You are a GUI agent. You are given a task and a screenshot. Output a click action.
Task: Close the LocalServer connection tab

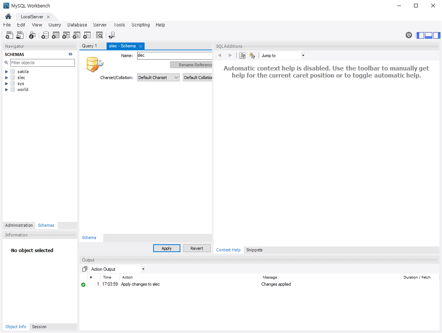[x=48, y=17]
